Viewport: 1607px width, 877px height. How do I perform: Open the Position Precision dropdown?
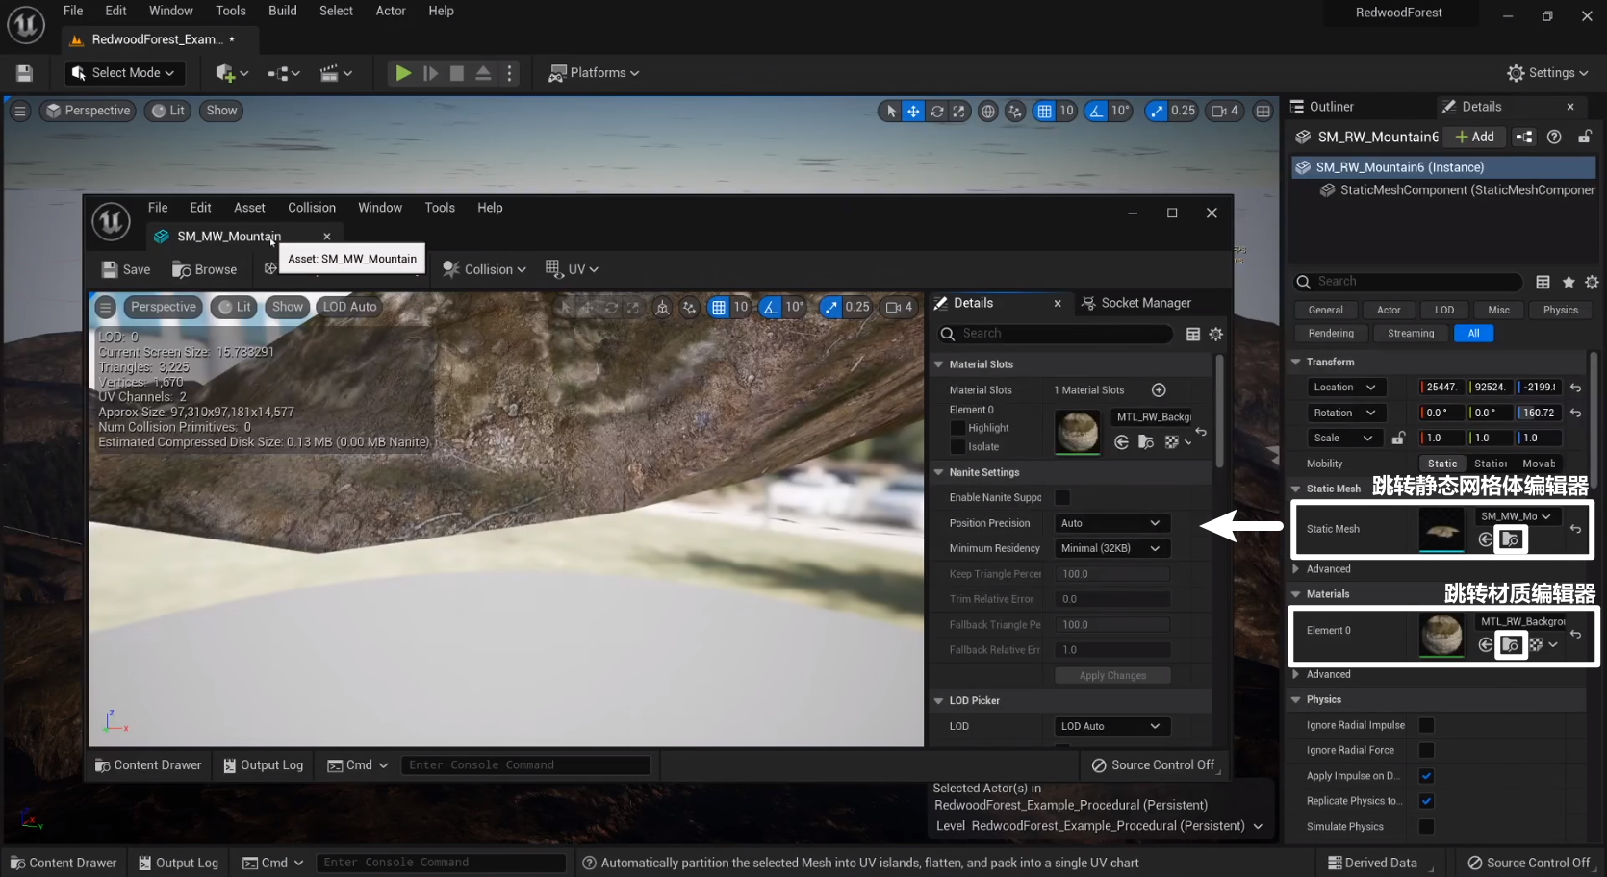[1110, 523]
